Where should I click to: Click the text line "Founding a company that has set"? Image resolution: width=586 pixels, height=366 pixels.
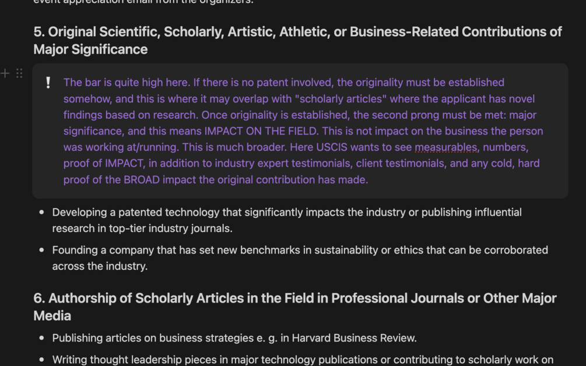click(300, 250)
